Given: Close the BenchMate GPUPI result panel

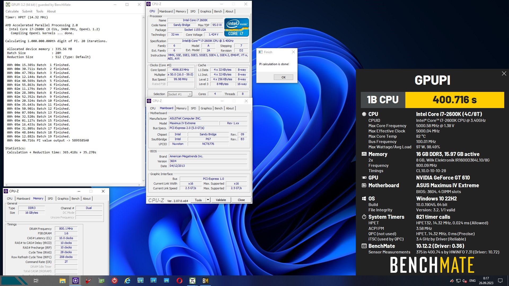Looking at the screenshot, I should [x=504, y=74].
